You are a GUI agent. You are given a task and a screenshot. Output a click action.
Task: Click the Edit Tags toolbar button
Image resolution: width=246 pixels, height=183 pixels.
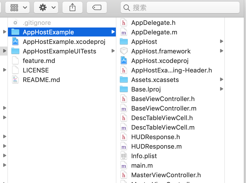pos(97,7)
